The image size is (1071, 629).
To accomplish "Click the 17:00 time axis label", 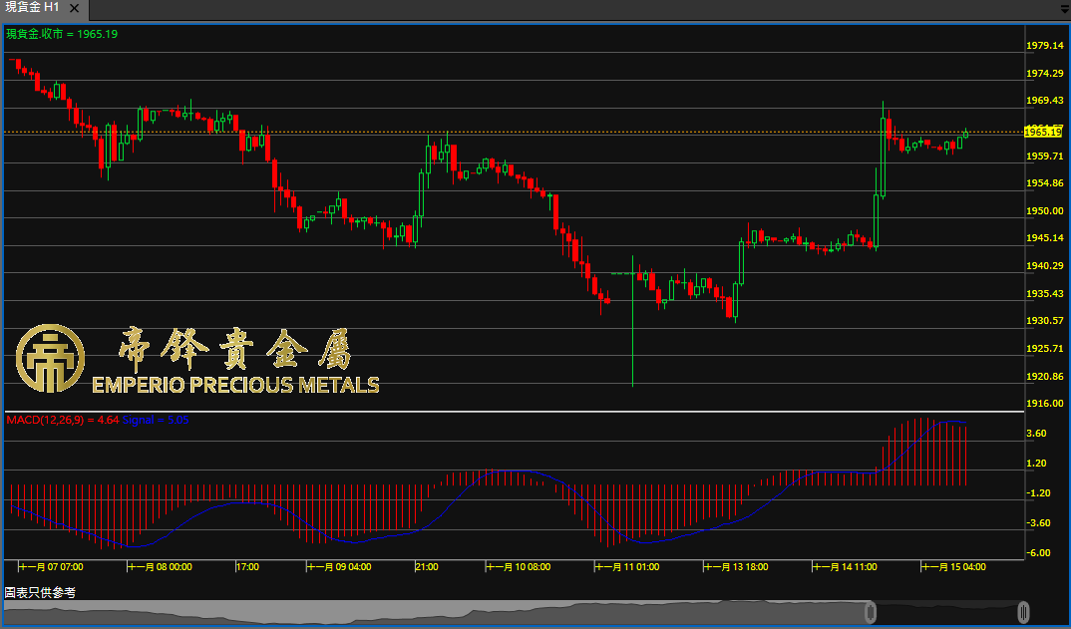I will 247,567.
